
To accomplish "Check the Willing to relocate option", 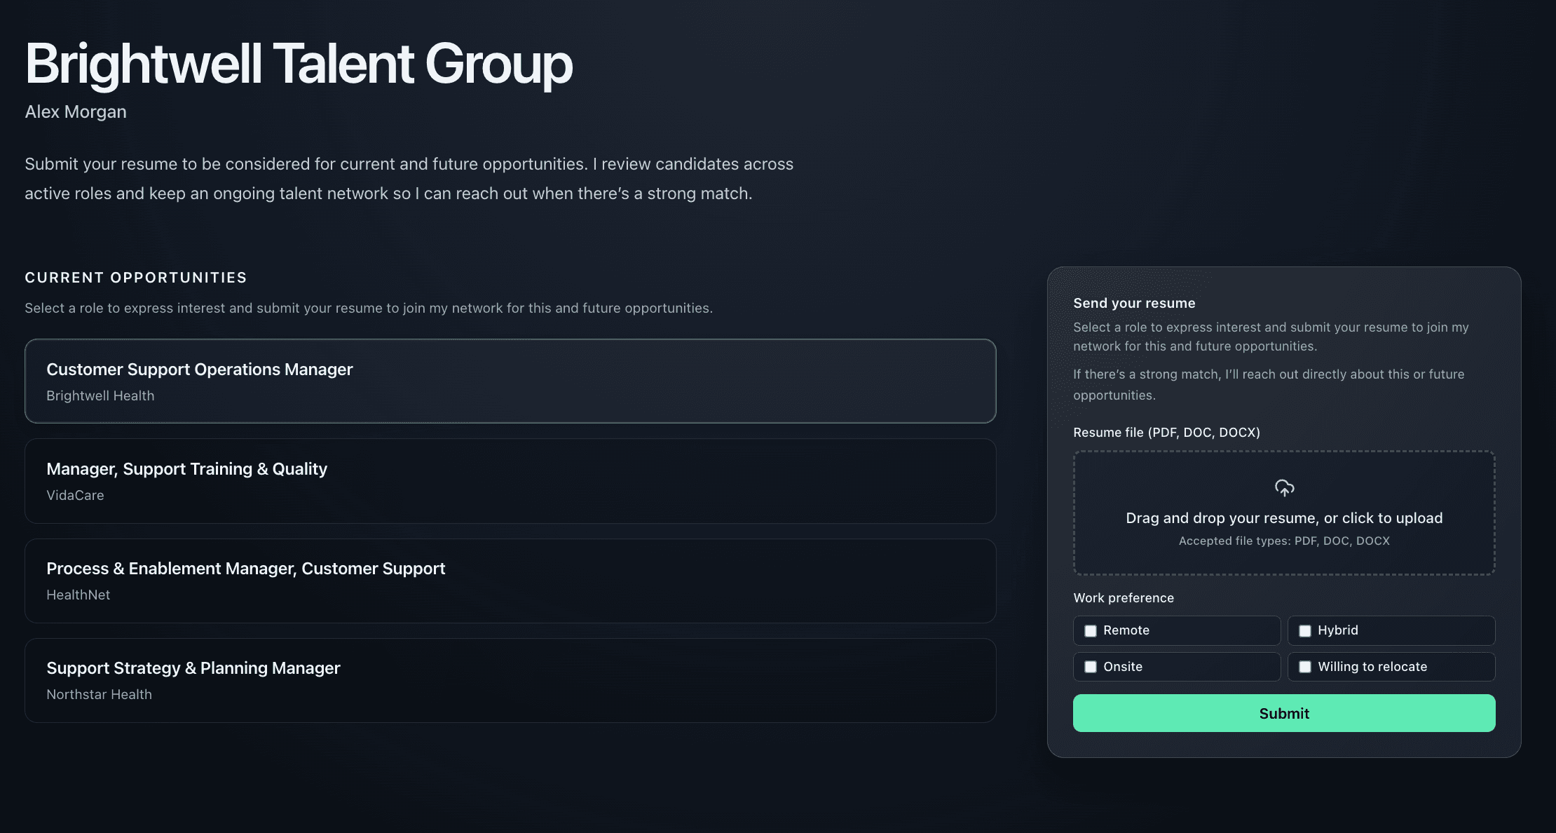I will [1305, 667].
